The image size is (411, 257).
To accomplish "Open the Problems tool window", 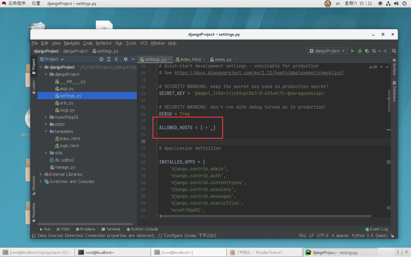I will click(86, 229).
